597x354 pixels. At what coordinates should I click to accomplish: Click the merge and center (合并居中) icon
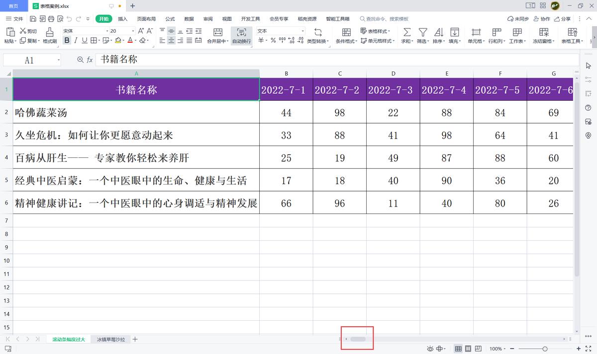pos(217,32)
